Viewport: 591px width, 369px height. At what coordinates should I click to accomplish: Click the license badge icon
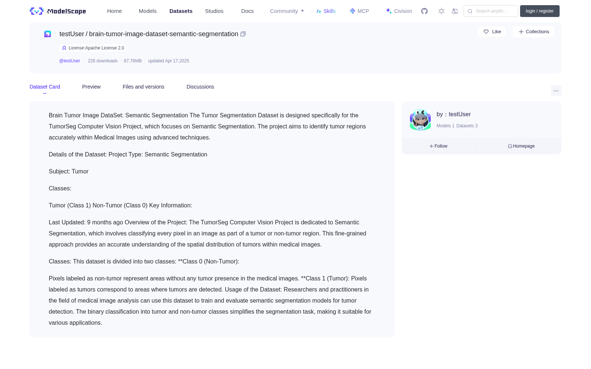(64, 48)
